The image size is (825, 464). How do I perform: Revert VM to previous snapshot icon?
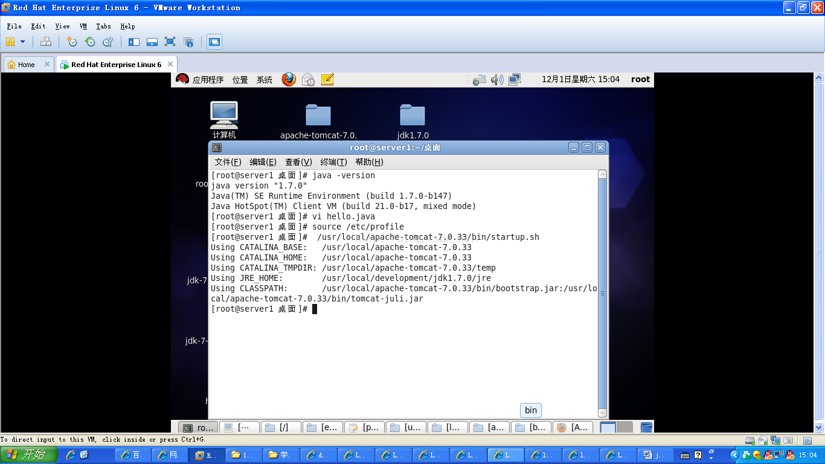click(x=90, y=42)
